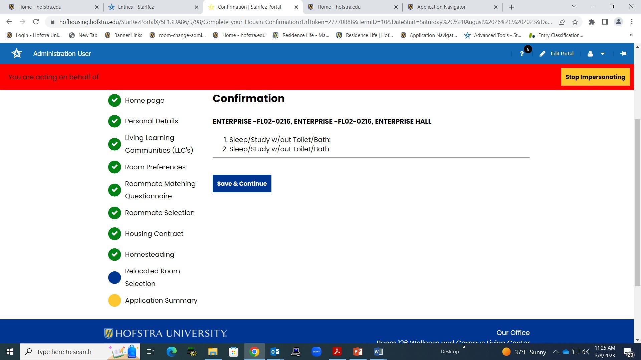Select the Relocated Room Selection blue circle
Viewport: 641px width, 360px height.
click(115, 277)
